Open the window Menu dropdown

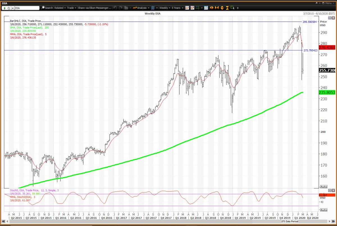tap(330, 3)
